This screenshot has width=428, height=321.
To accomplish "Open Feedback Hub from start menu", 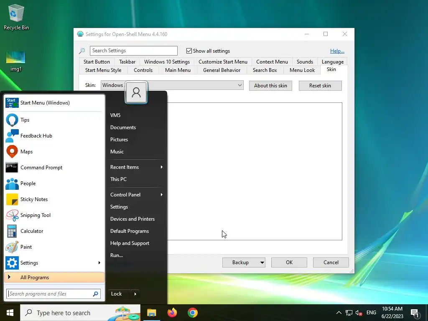I will pyautogui.click(x=54, y=136).
